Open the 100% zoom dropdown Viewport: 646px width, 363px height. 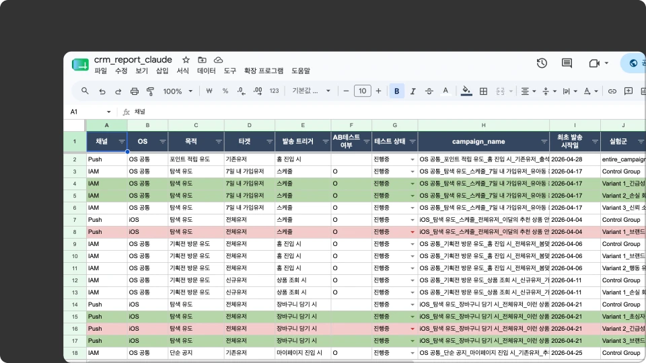pos(178,91)
